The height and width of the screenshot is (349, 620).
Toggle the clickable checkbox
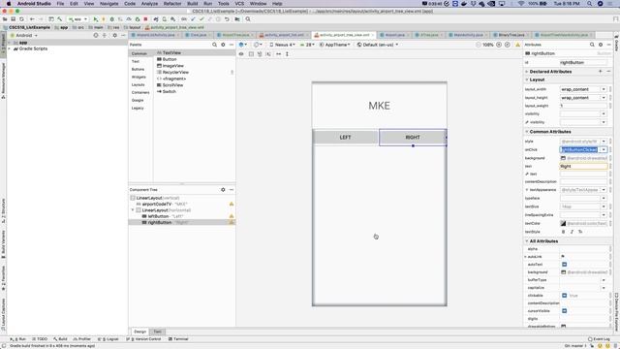[x=564, y=295]
